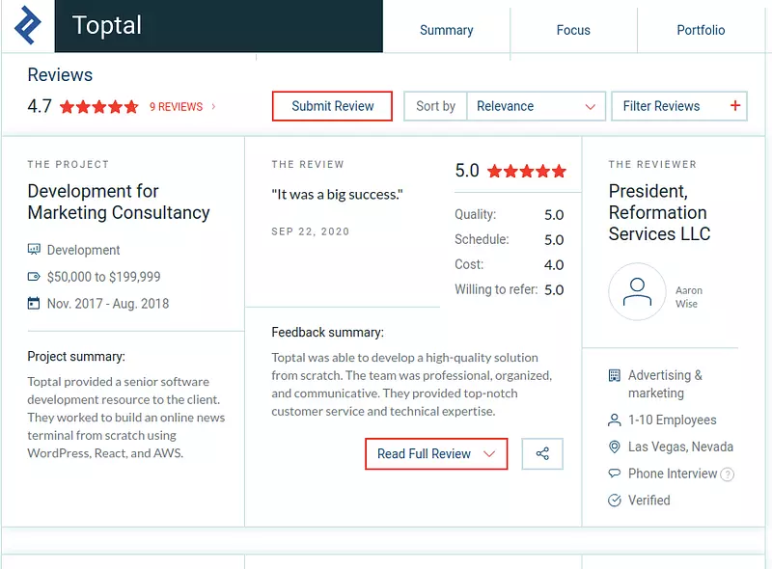Open the Portfolio tab
This screenshot has height=569, width=772.
701,30
